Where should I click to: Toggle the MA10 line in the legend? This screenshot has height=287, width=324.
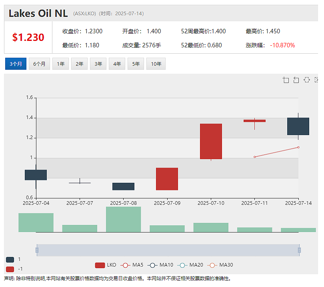tap(160, 265)
